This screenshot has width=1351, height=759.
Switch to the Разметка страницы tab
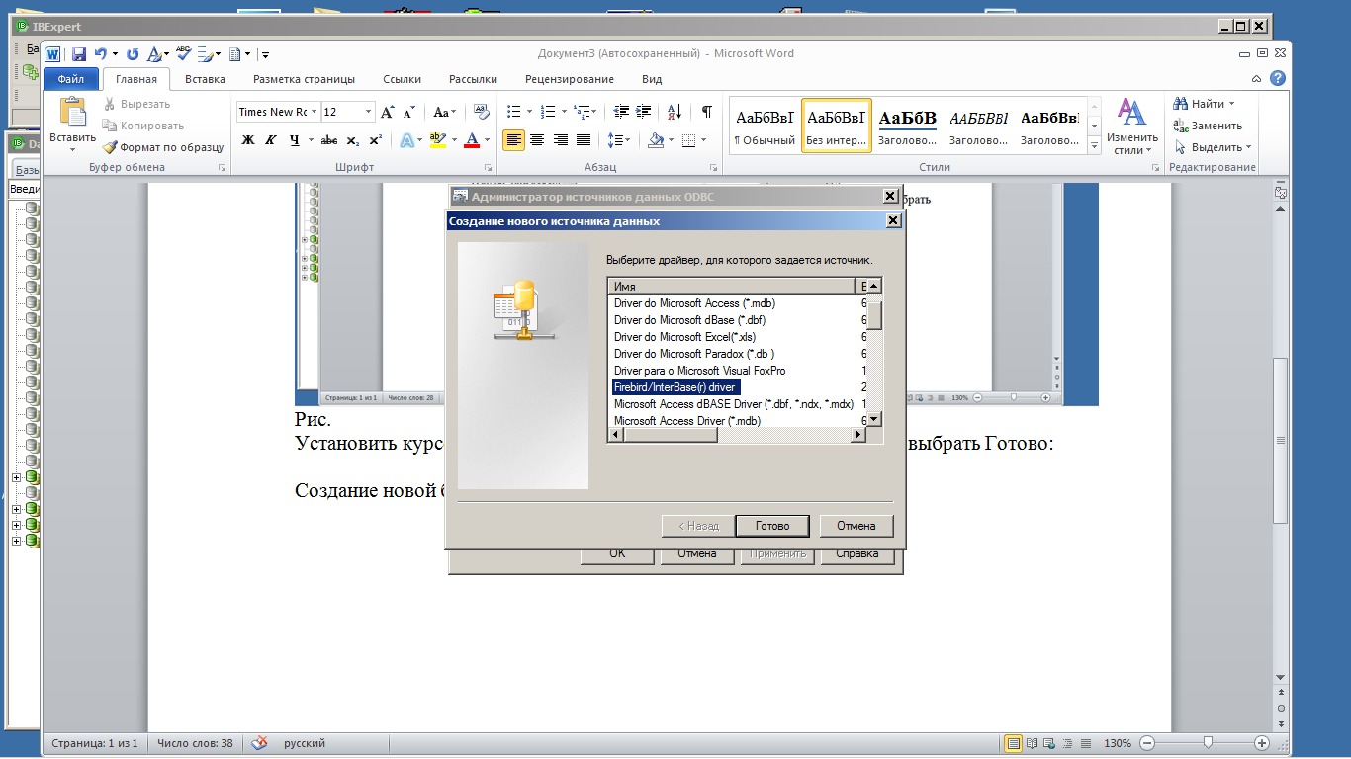(x=304, y=79)
